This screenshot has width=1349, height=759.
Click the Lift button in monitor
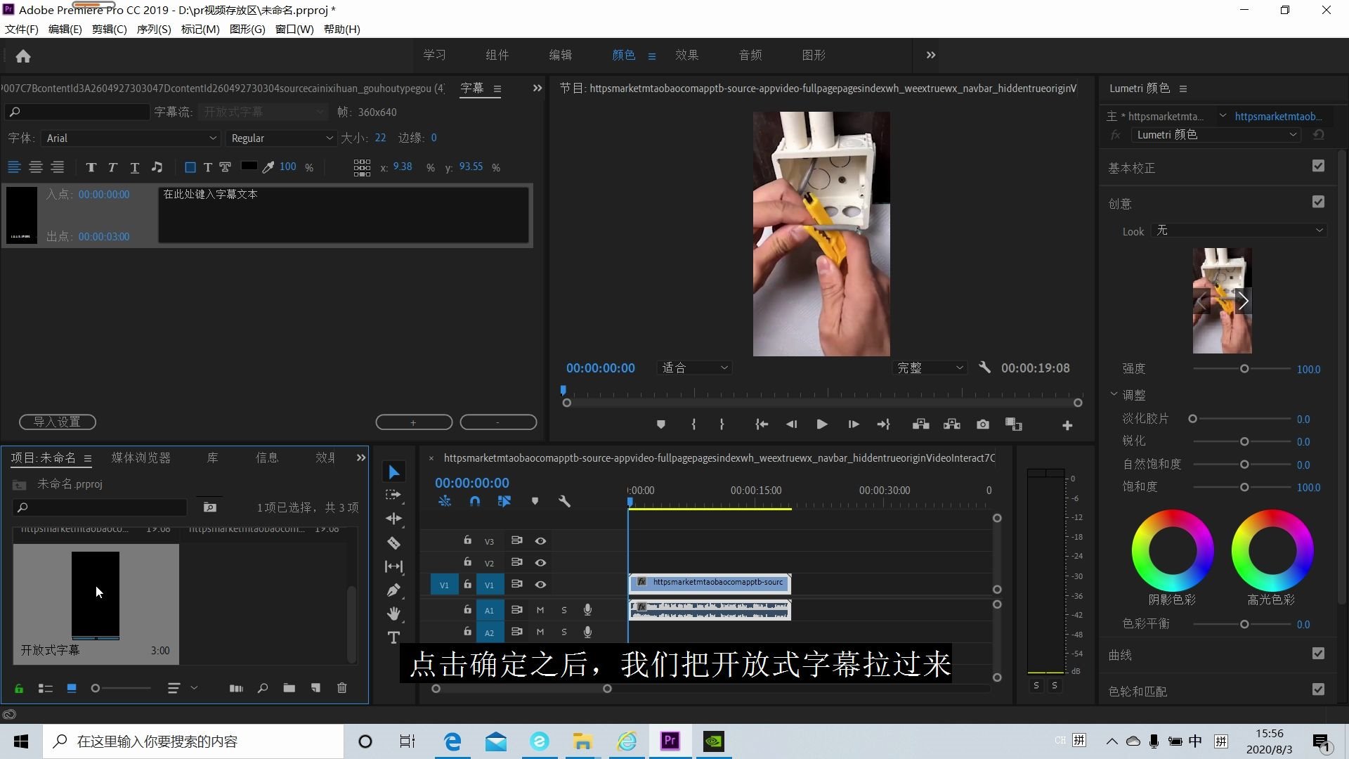[920, 424]
